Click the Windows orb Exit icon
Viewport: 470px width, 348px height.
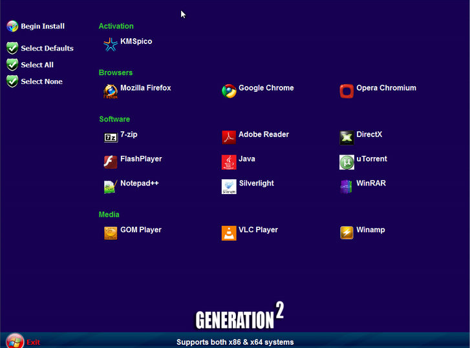tap(15, 341)
